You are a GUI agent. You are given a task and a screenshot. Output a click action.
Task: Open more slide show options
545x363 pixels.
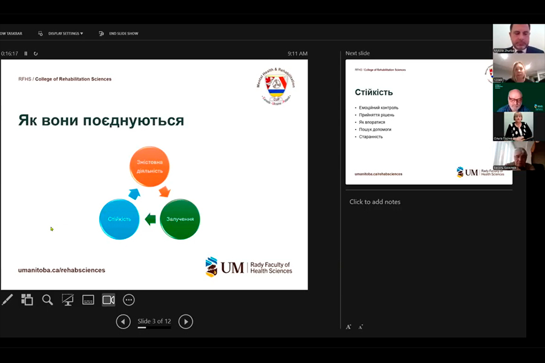(x=128, y=300)
